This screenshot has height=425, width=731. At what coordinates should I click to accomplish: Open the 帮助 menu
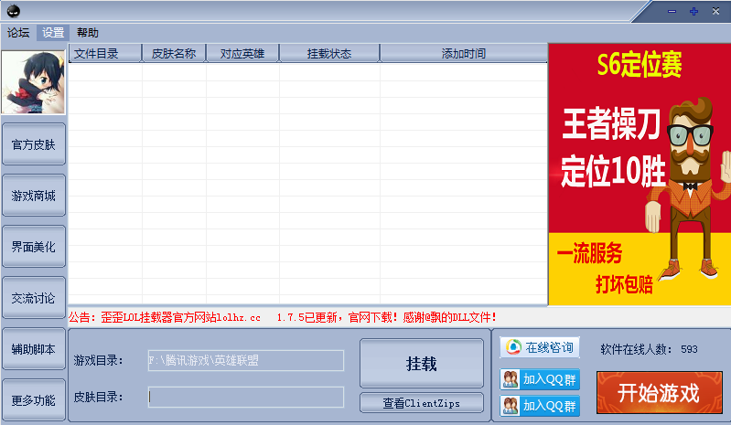pos(88,33)
